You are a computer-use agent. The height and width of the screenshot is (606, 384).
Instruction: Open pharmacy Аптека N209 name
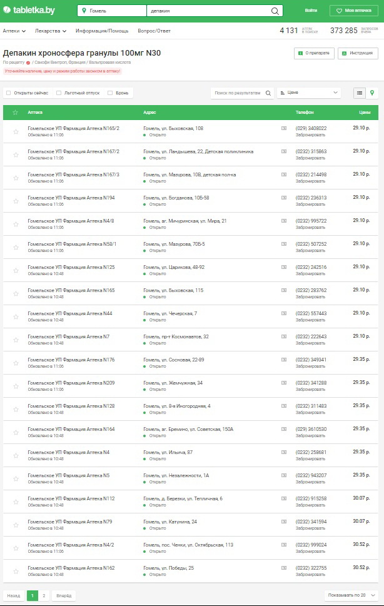tap(71, 383)
